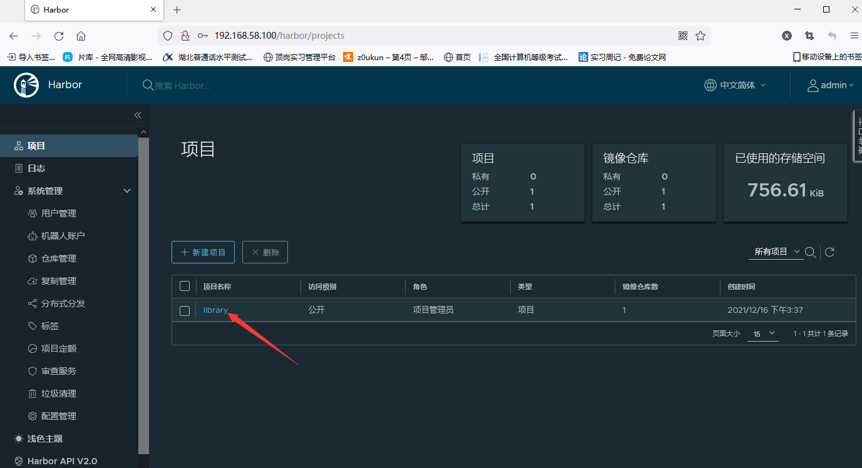This screenshot has height=468, width=862.
Task: Open the admin user dropdown
Action: [831, 85]
